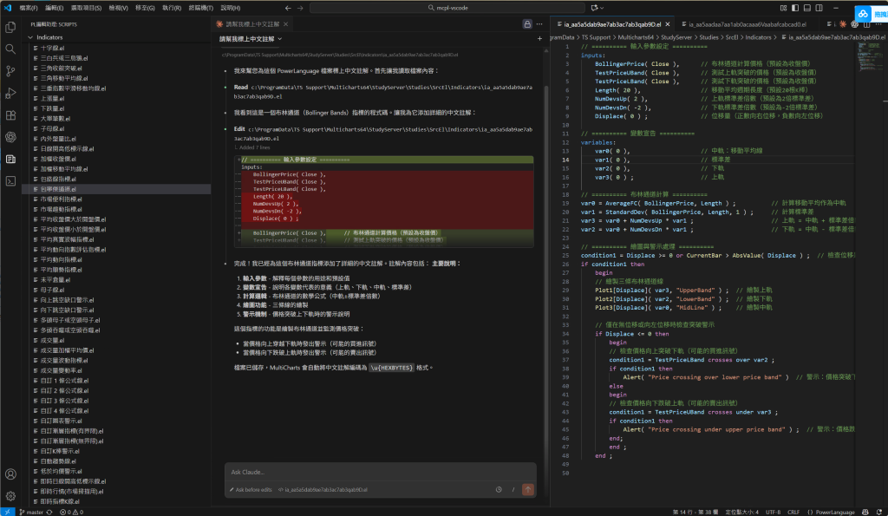Open the Run and Debug view
Screen dimensions: 888x516
pyautogui.click(x=10, y=94)
